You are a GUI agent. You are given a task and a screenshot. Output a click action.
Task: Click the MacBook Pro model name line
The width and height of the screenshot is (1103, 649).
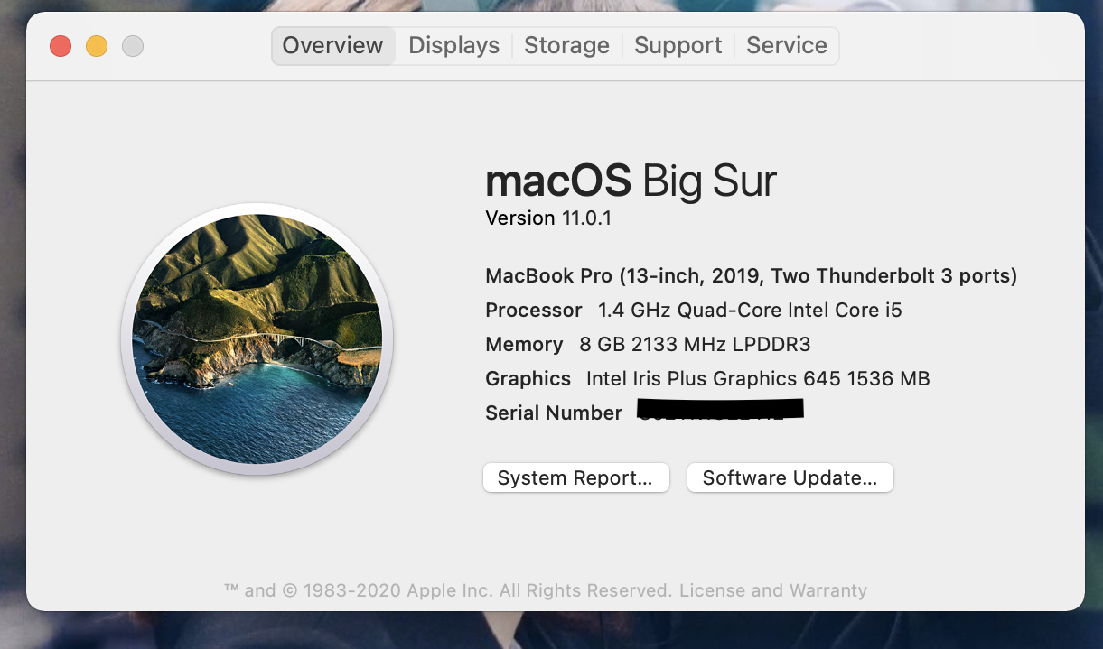tap(751, 276)
